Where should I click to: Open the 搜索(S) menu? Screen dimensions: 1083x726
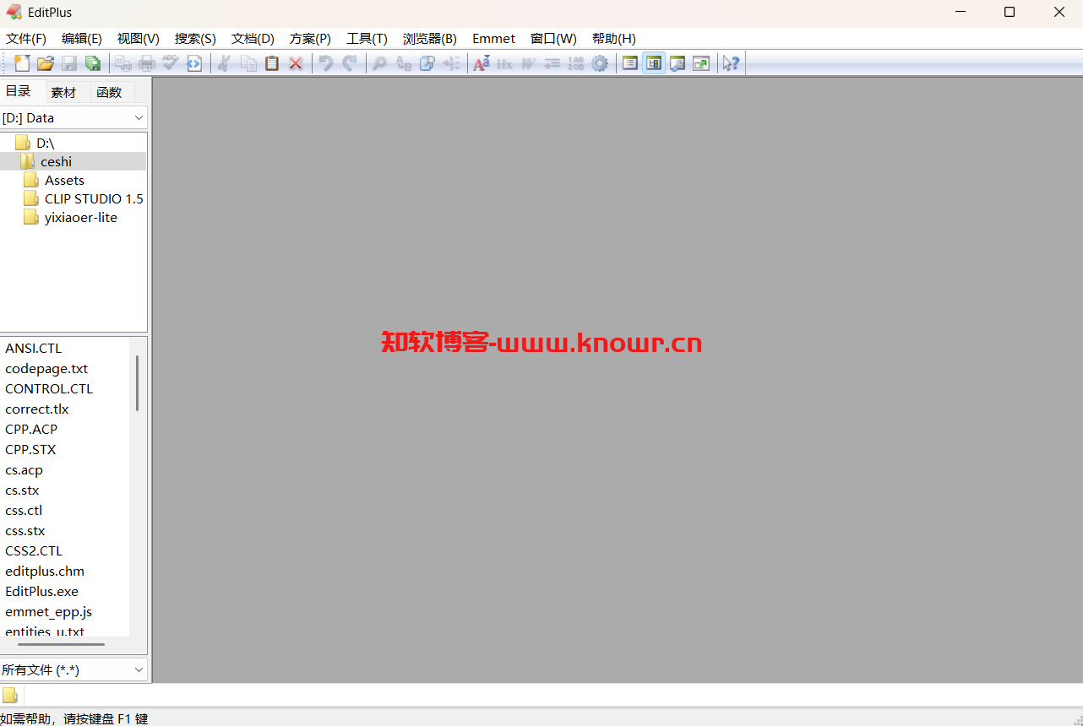point(195,39)
